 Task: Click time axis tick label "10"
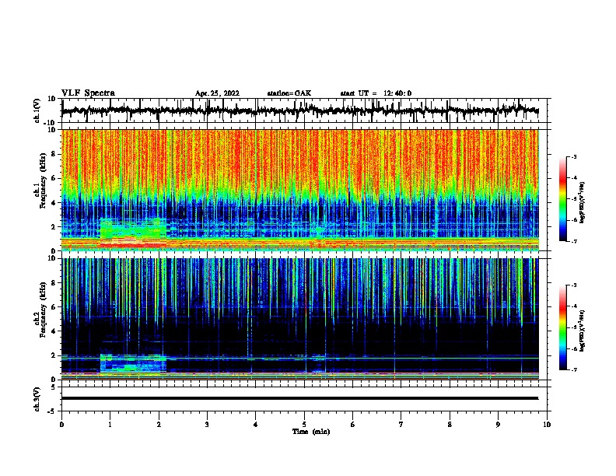(547, 424)
